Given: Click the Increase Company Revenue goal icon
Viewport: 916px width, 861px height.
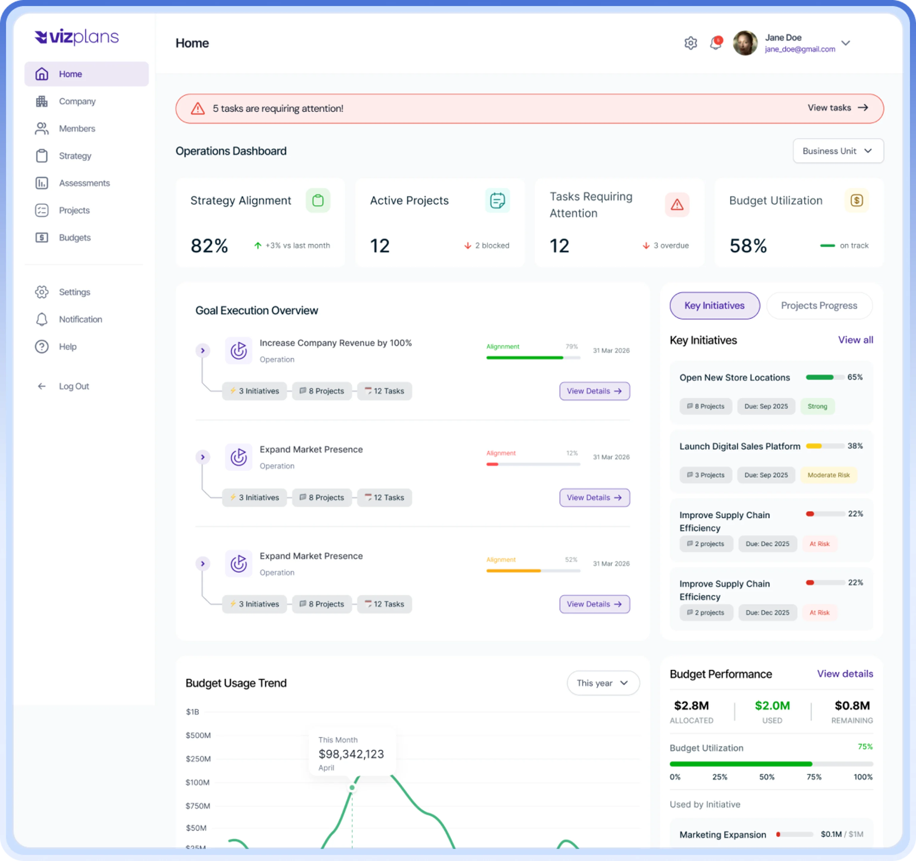Looking at the screenshot, I should point(239,351).
